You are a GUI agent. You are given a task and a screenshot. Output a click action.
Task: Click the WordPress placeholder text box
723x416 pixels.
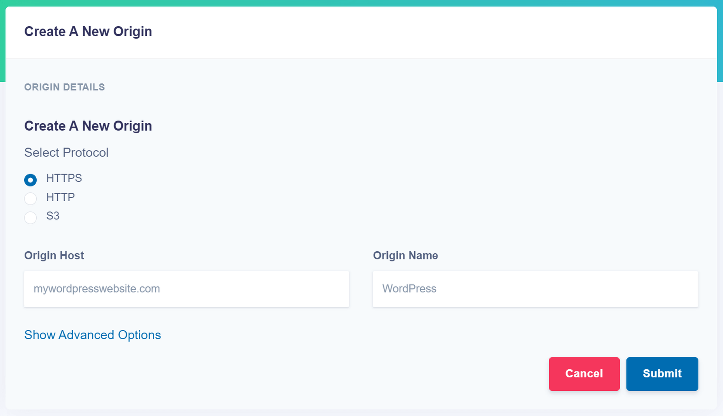535,289
